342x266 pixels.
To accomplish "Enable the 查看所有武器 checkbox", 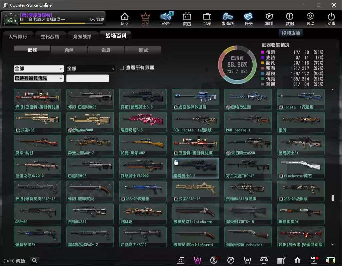I will (122, 68).
